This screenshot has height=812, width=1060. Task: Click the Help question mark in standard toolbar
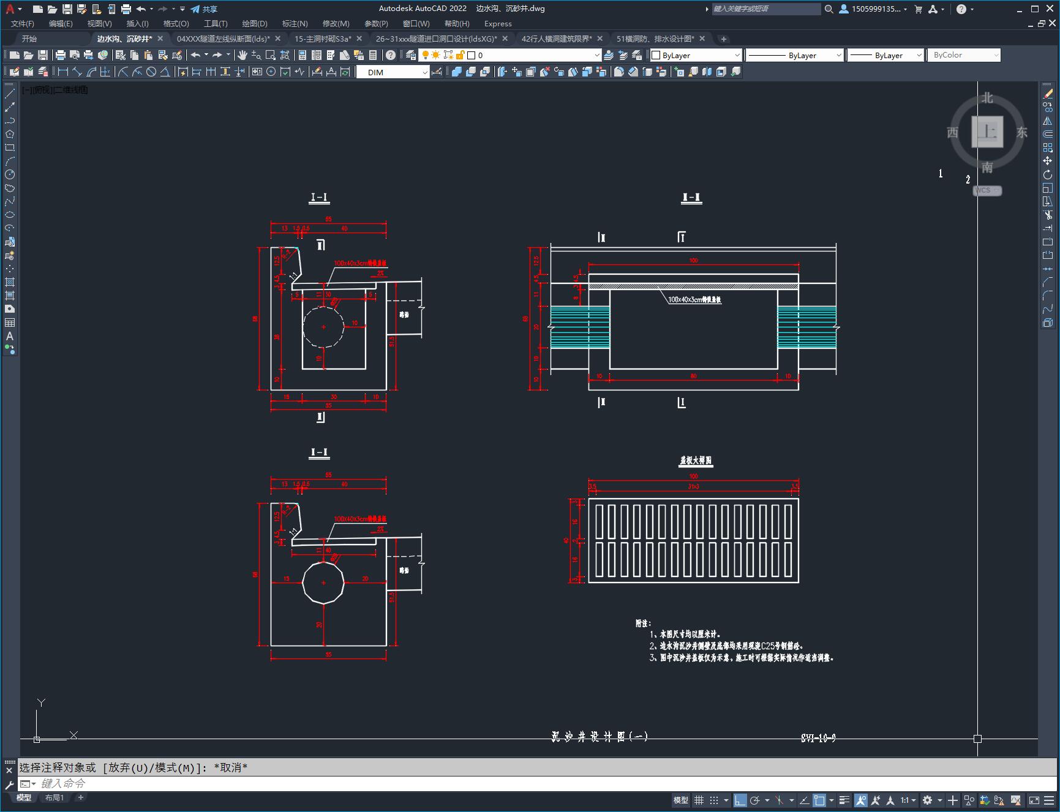391,55
